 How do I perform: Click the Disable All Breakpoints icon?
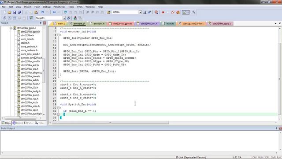[x=173, y=12]
